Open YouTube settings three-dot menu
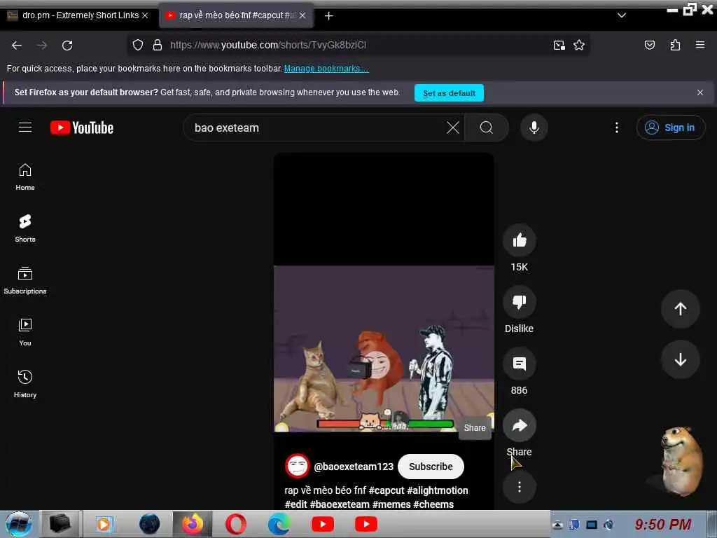Viewport: 717px width, 538px height. (616, 127)
